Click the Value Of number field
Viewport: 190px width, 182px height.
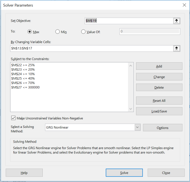[x=150, y=31]
